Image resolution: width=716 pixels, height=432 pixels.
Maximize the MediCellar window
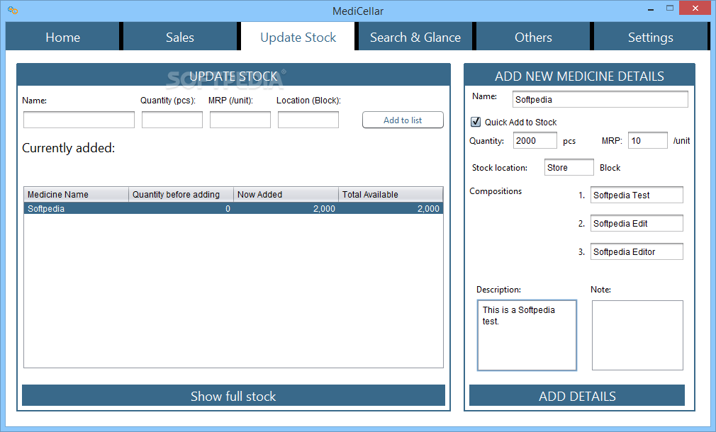point(670,8)
